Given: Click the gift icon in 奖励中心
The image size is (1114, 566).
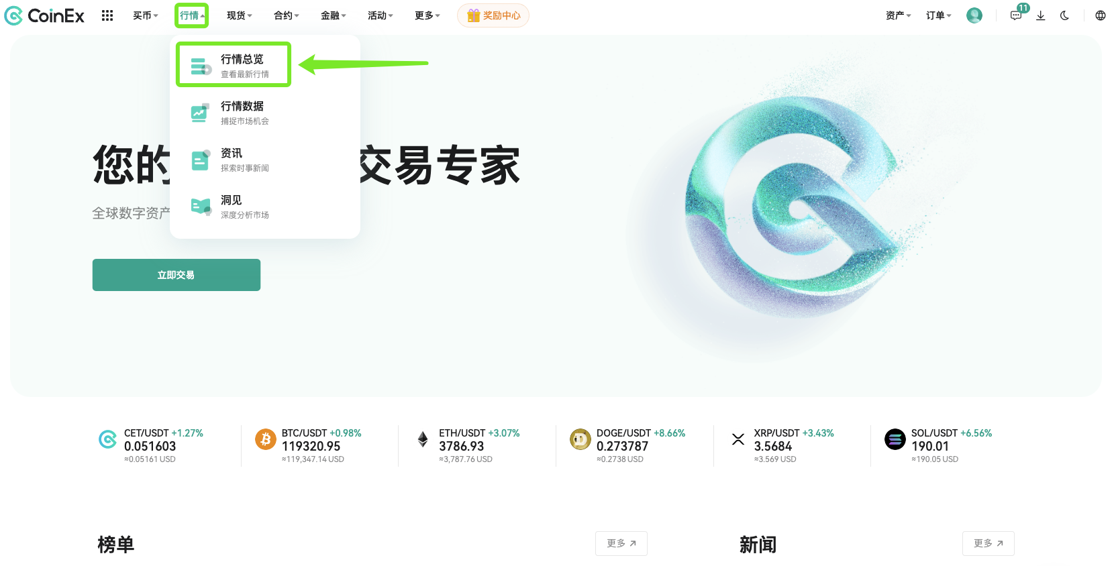Looking at the screenshot, I should point(474,15).
